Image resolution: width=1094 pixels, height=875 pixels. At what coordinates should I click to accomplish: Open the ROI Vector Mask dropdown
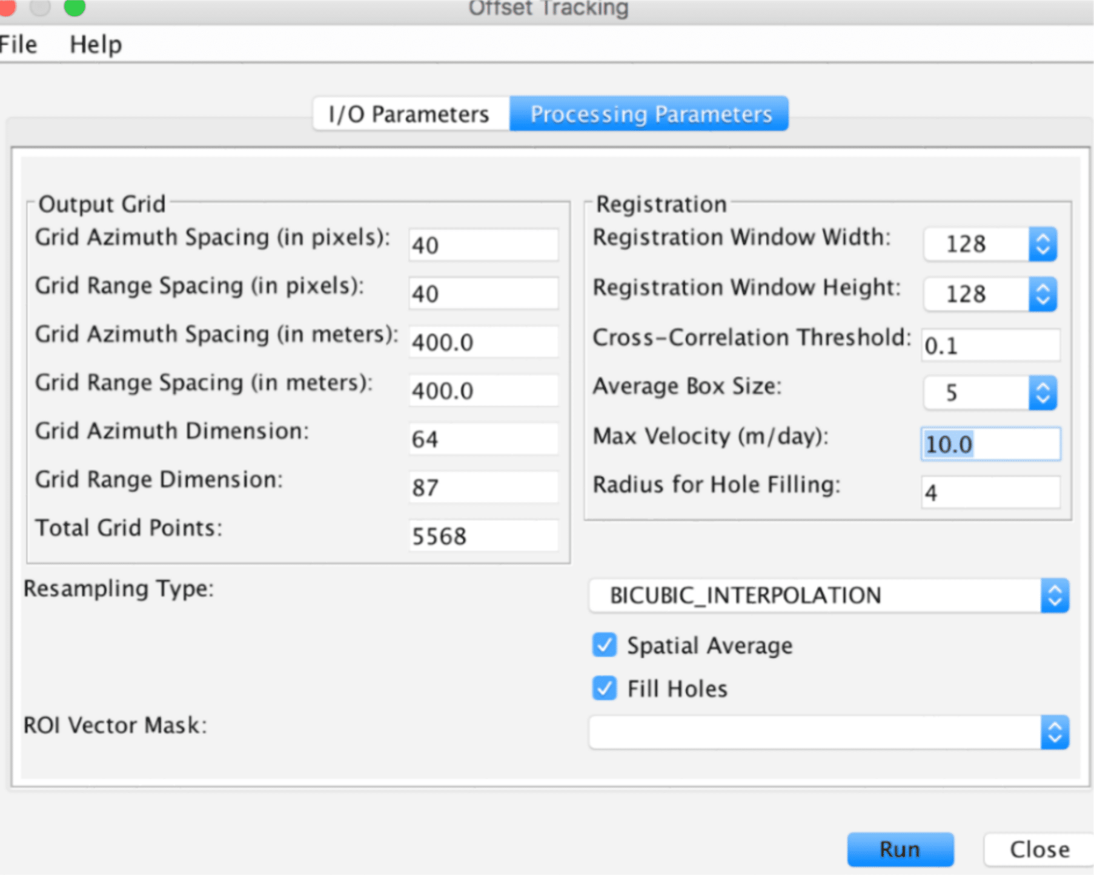[829, 732]
